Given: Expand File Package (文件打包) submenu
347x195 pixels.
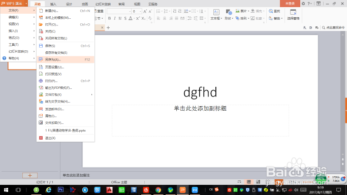Looking at the screenshot, I should point(66,94).
